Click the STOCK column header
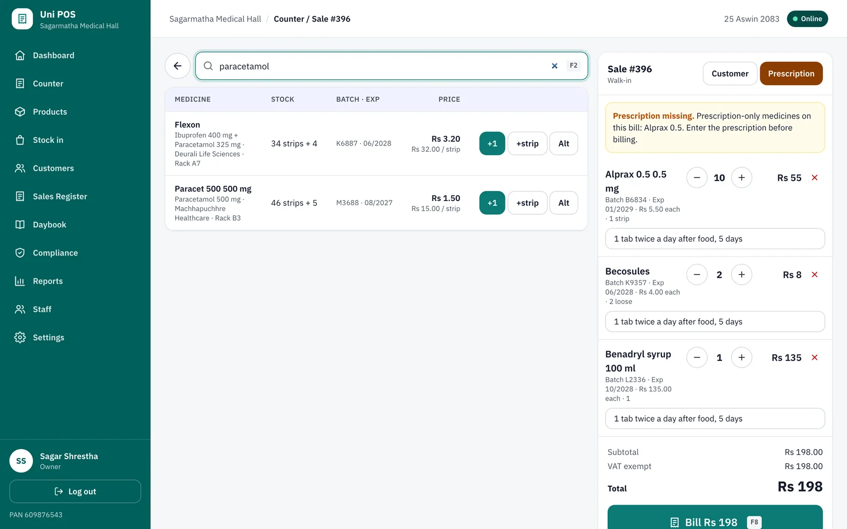 283,99
